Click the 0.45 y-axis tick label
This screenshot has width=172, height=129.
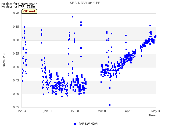click(x=16, y=81)
